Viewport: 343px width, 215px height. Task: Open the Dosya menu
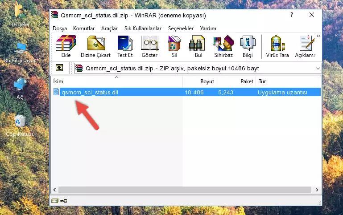tap(60, 28)
